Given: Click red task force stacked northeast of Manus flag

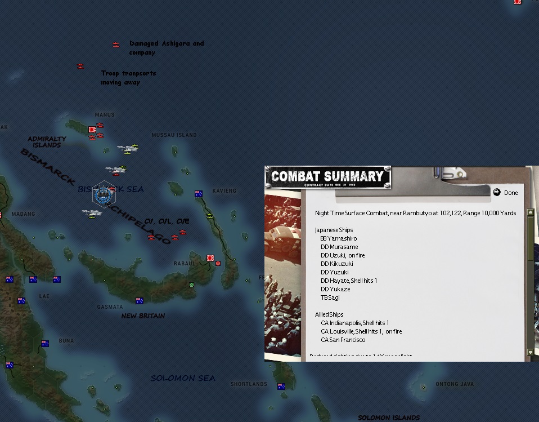Looking at the screenshot, I should pos(100,125).
